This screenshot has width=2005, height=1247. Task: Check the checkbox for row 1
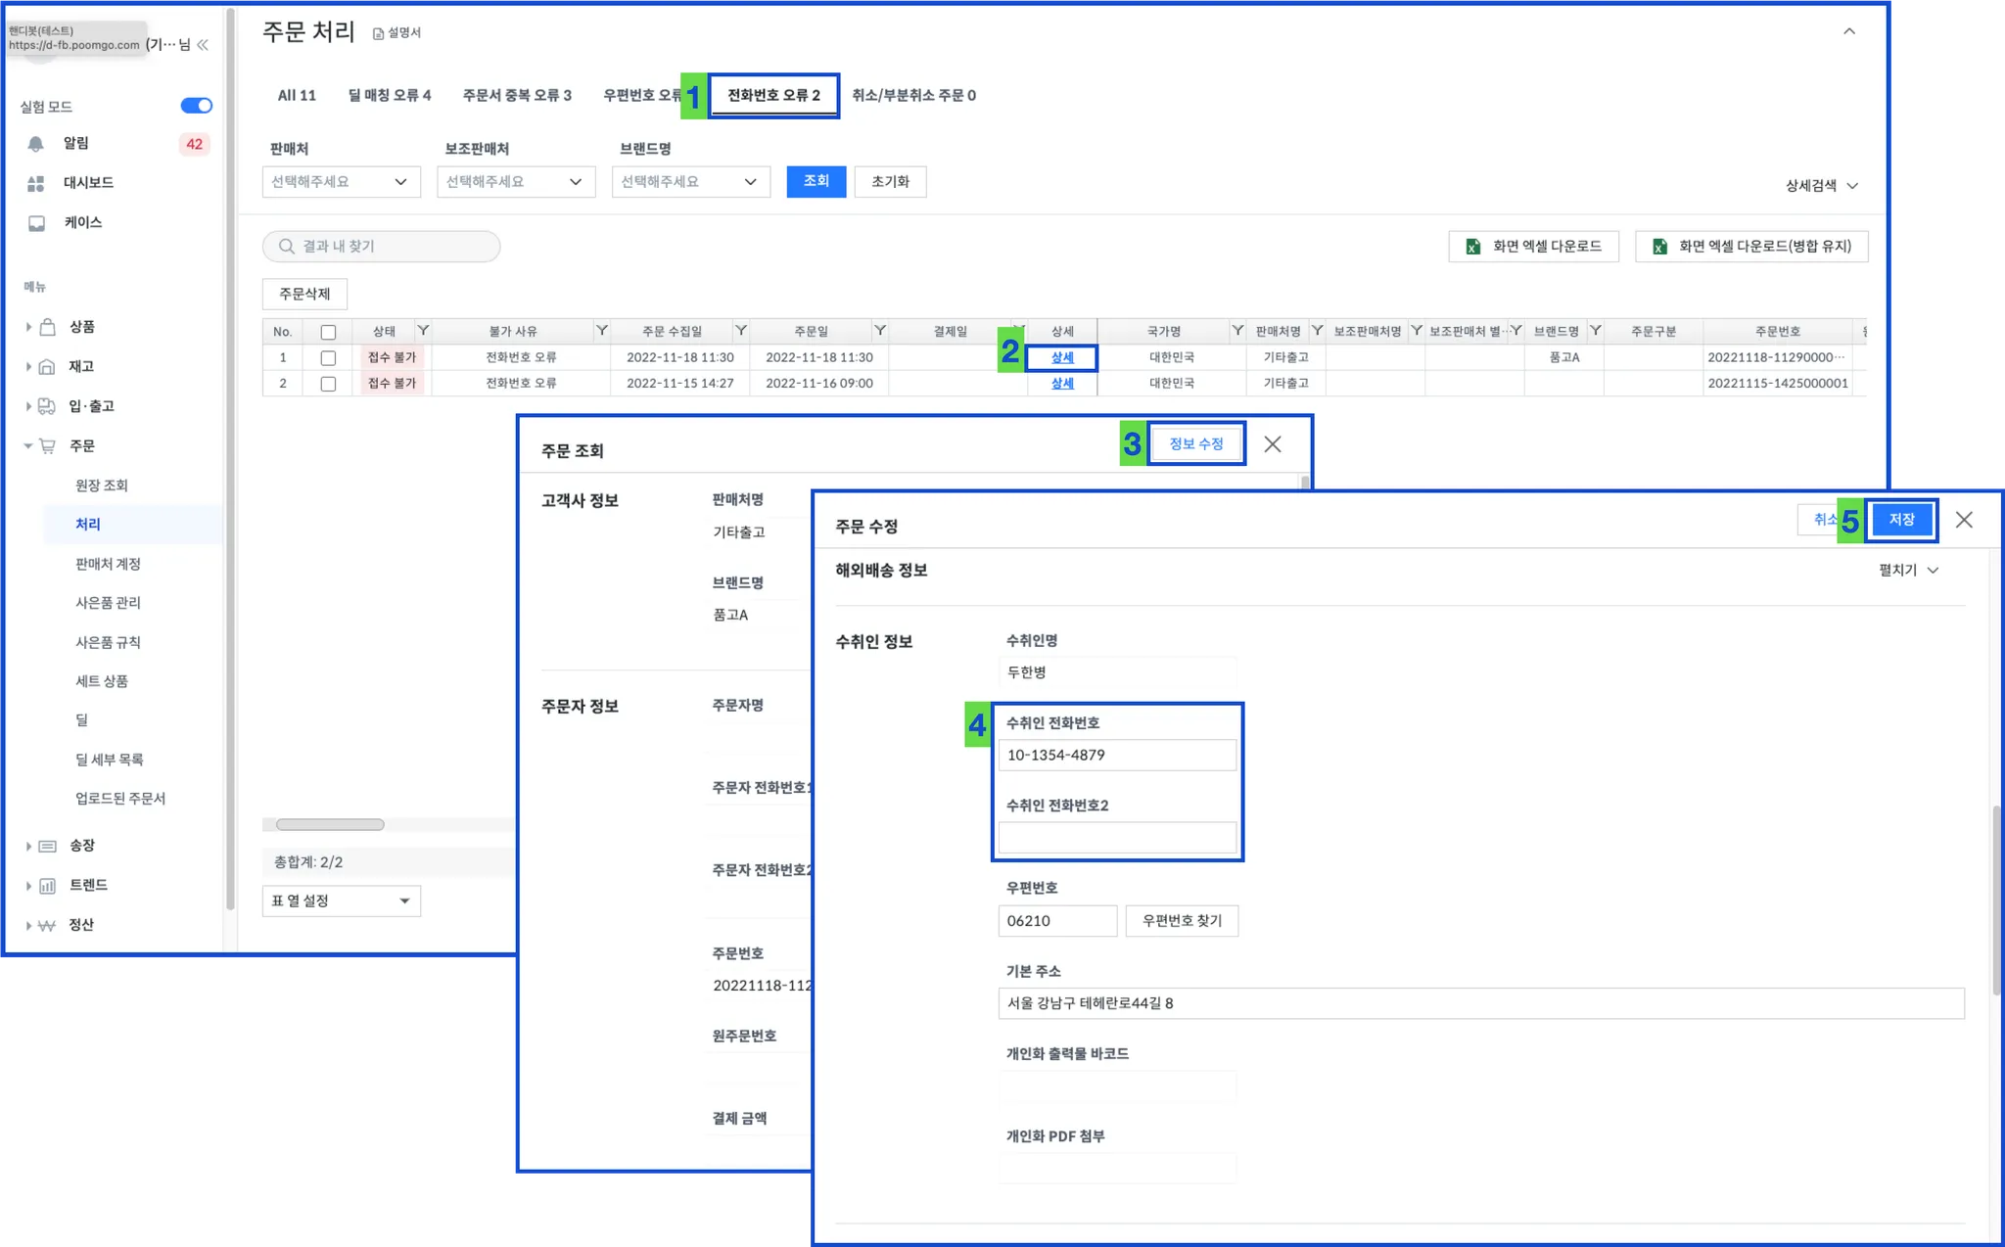(x=328, y=358)
